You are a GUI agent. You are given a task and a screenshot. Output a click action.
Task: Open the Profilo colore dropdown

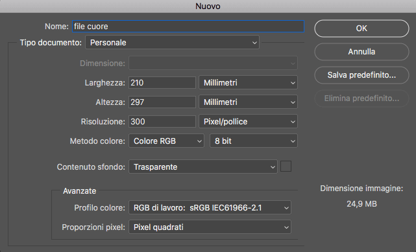point(210,207)
